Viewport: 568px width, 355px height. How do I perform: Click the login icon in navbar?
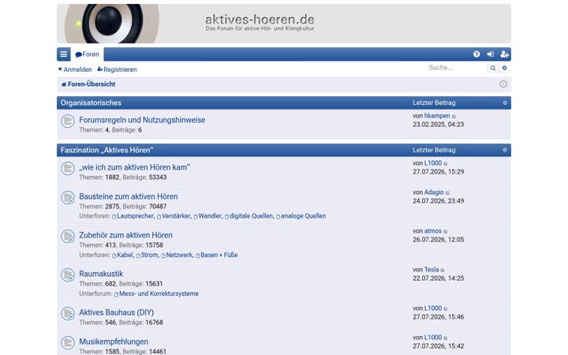click(490, 54)
